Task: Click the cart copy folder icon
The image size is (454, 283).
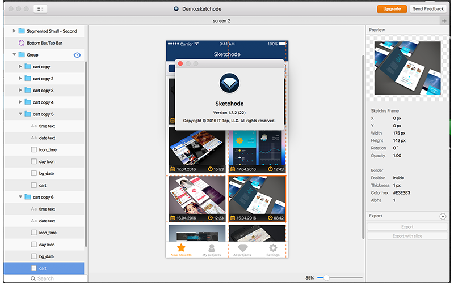Action: pyautogui.click(x=27, y=66)
